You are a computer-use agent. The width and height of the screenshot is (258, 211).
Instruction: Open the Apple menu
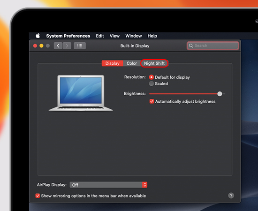click(x=38, y=36)
